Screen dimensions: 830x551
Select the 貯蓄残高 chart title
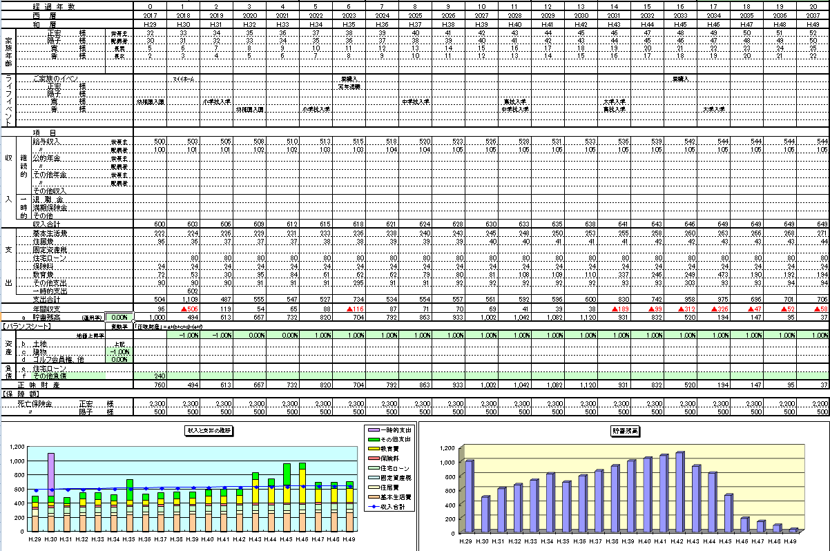click(624, 431)
